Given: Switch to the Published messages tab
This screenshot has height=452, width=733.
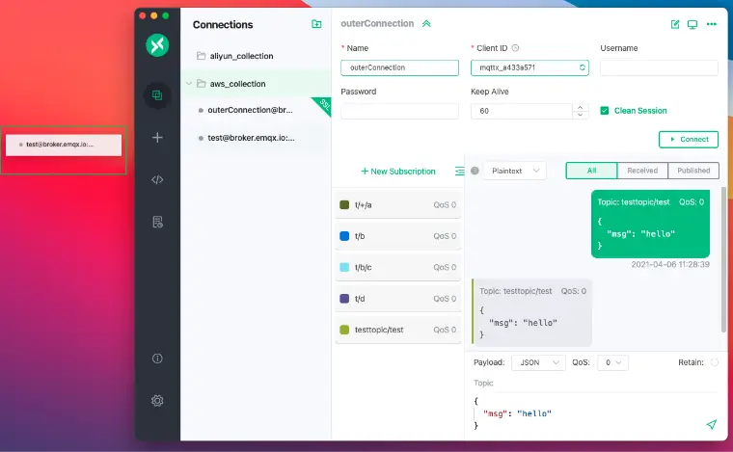Looking at the screenshot, I should point(693,171).
